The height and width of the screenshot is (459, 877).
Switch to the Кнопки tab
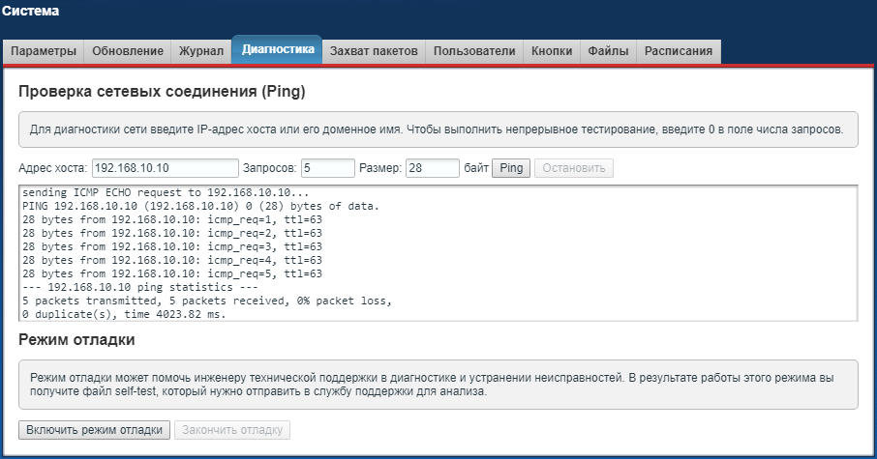552,51
